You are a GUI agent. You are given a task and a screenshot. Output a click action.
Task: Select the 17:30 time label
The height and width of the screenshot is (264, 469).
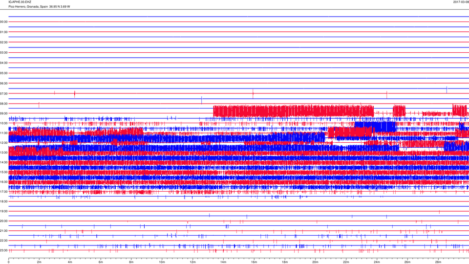(x=3, y=192)
